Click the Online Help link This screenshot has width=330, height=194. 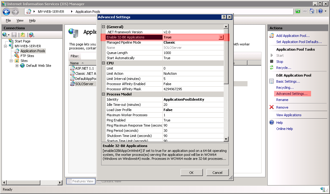point(284,129)
